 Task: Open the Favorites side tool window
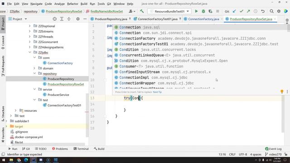coord(3,135)
